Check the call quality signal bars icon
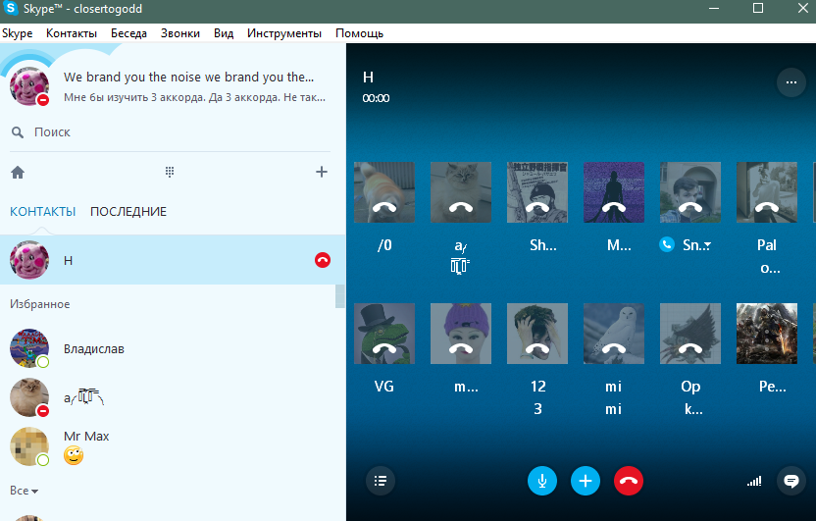This screenshot has width=816, height=521. pos(754,482)
